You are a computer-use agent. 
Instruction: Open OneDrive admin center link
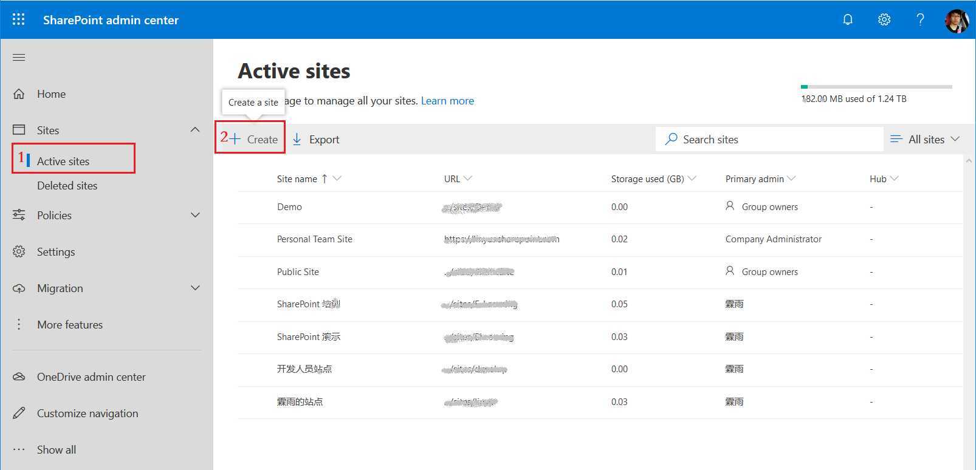click(x=91, y=377)
